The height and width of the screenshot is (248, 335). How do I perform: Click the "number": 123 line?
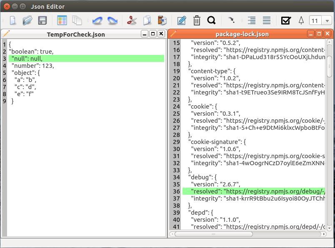tap(32, 65)
